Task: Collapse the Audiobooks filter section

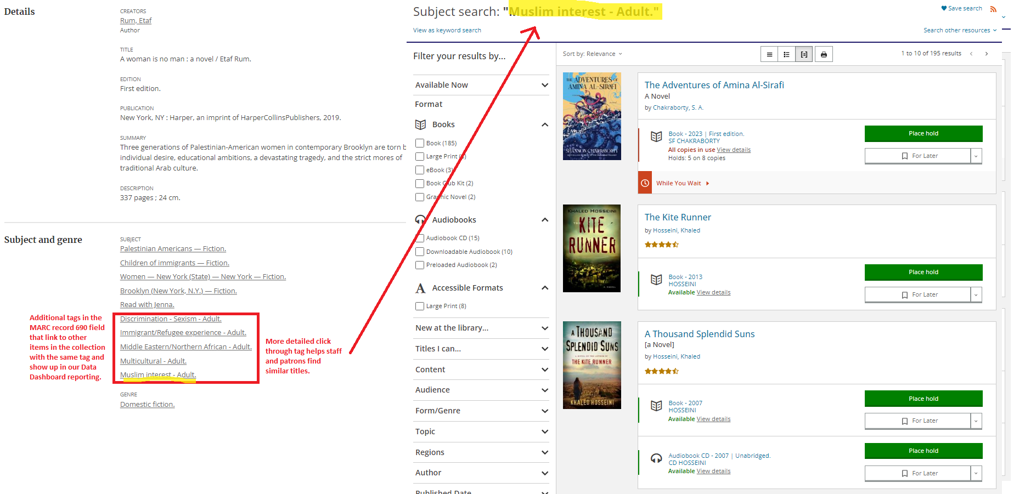Action: pyautogui.click(x=544, y=220)
